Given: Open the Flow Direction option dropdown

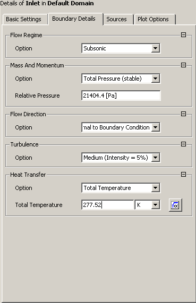Looking at the screenshot, I should (x=121, y=127).
